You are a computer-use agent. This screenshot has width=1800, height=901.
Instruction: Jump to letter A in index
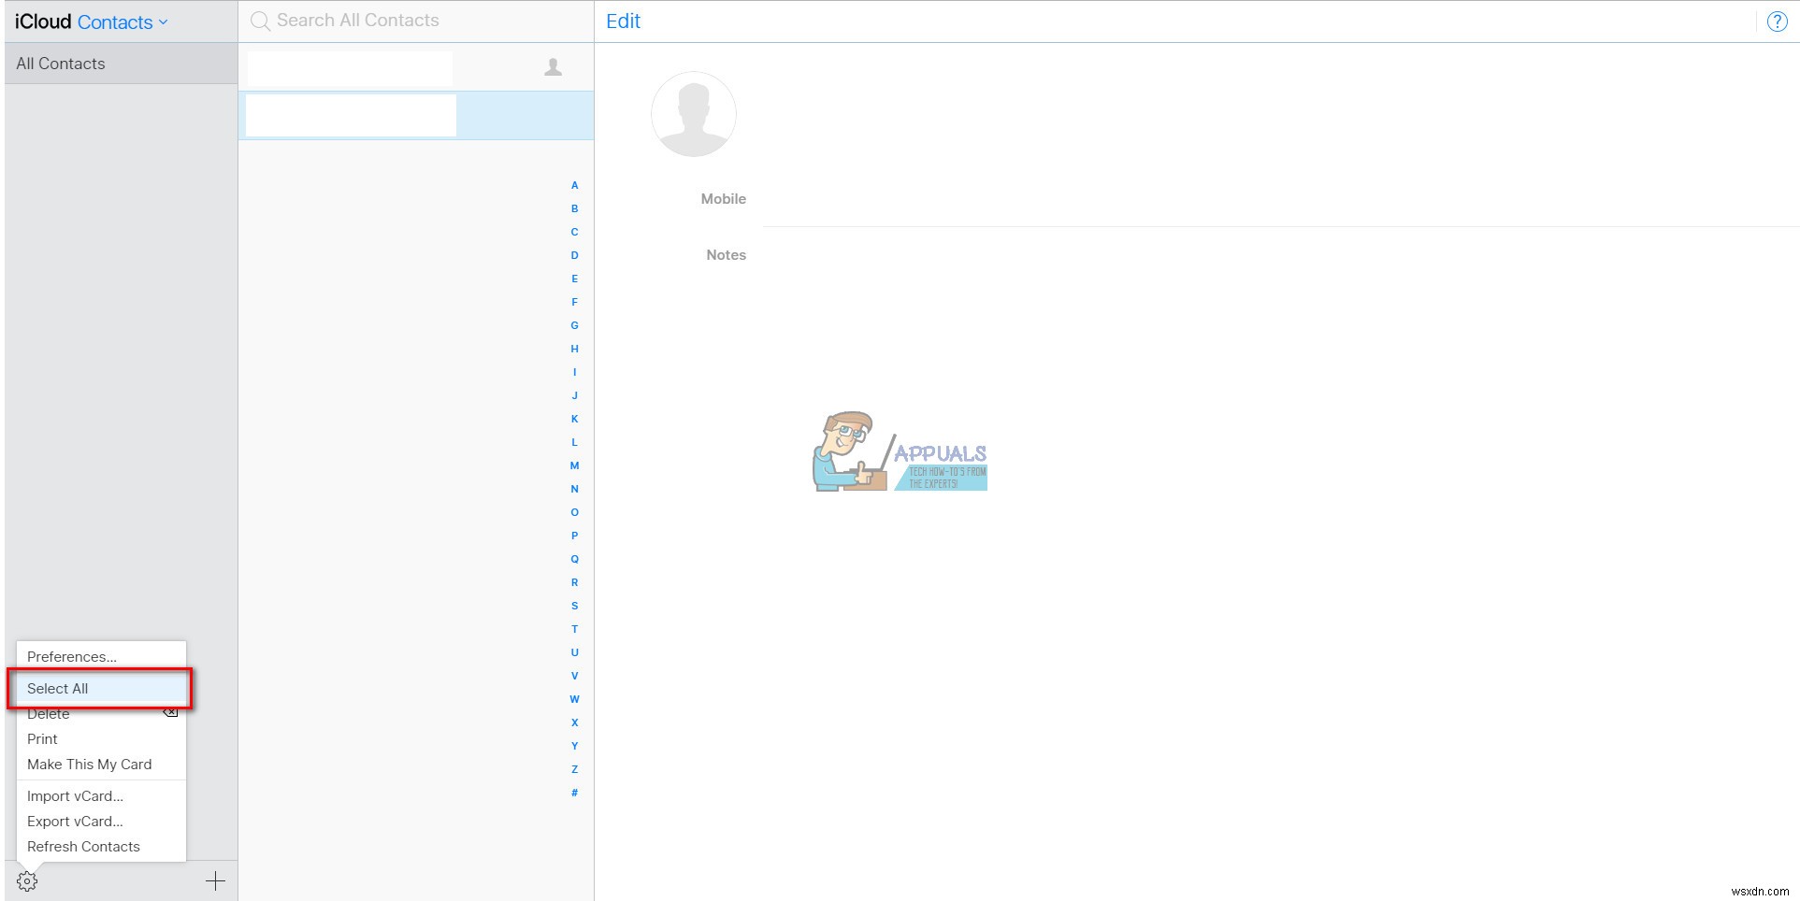(574, 185)
